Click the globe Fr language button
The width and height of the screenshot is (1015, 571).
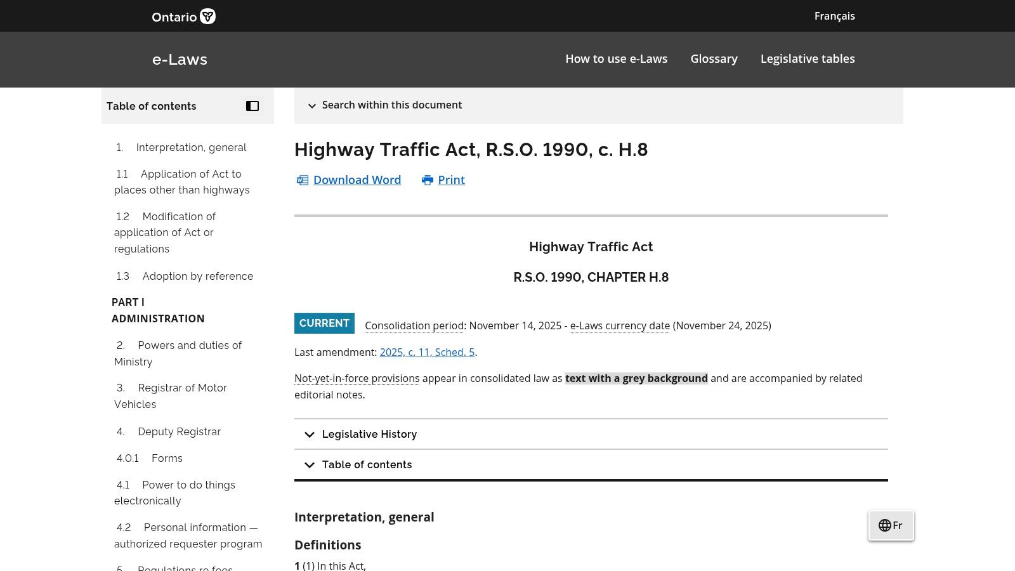[891, 525]
